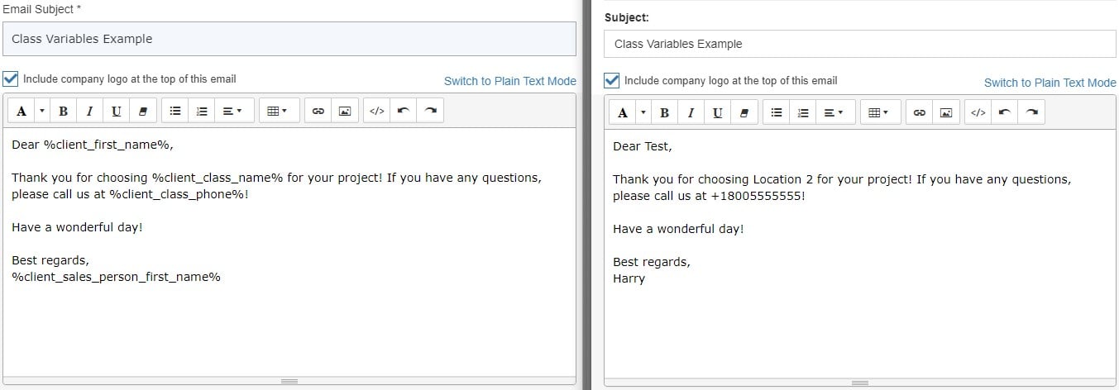Toggle right 'Include company logo' checkbox
Viewport: 1119px width, 390px height.
(612, 80)
